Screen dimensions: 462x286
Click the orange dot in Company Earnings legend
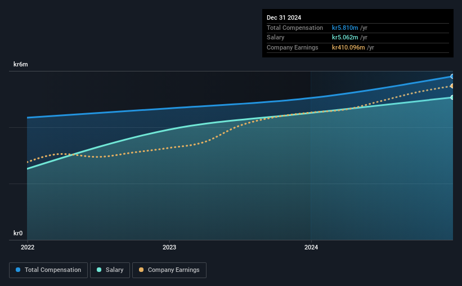141,270
